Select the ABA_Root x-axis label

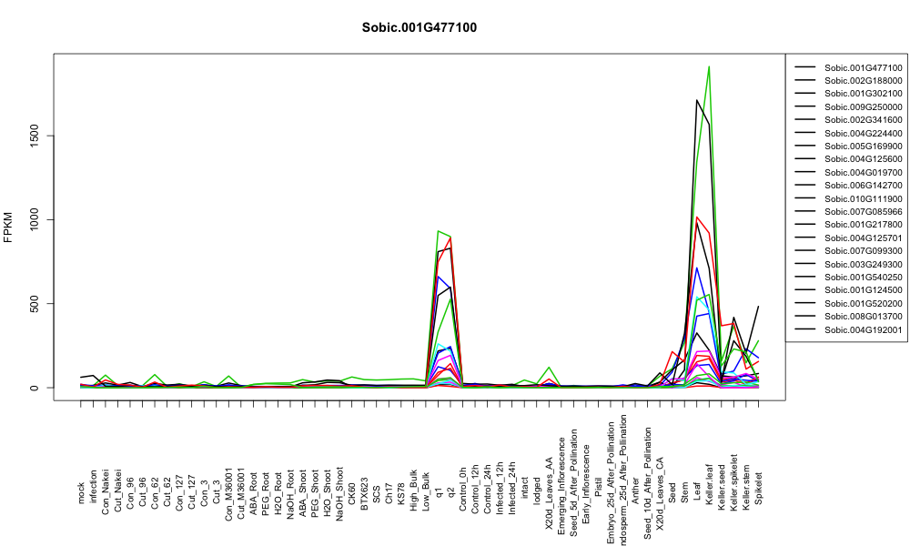tap(254, 485)
